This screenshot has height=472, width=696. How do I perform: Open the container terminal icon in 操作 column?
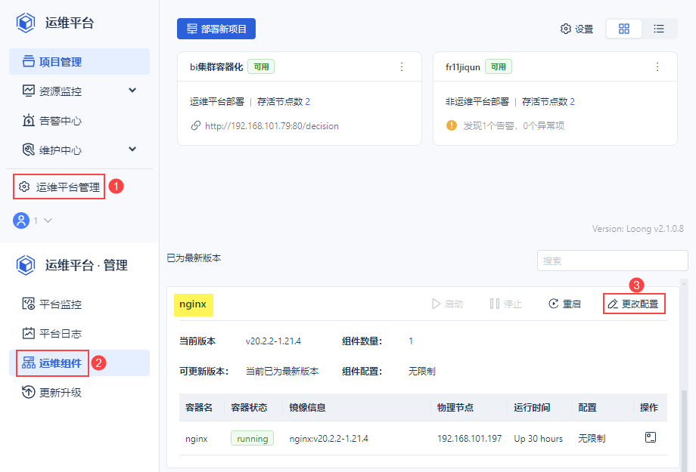pyautogui.click(x=649, y=438)
